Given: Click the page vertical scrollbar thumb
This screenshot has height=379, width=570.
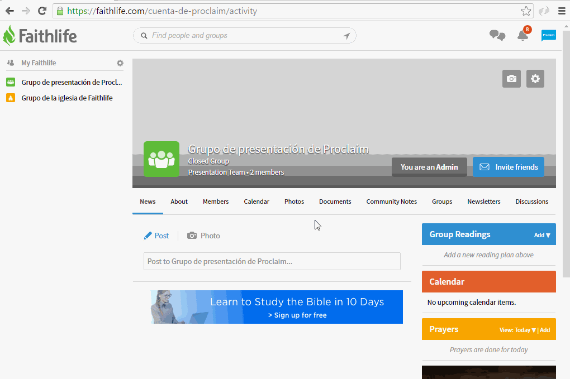Looking at the screenshot, I should click(x=566, y=154).
